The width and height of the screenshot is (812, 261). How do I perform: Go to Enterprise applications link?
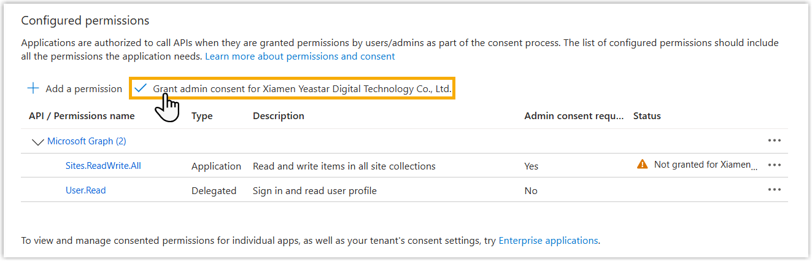click(548, 241)
